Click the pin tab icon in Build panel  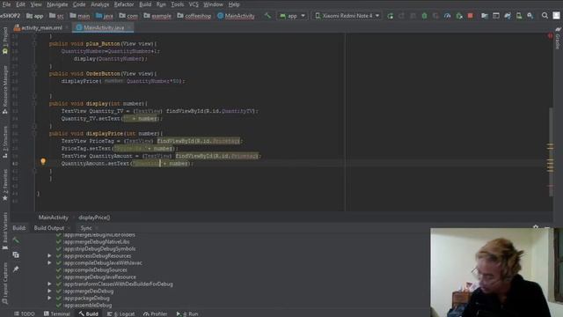(16, 269)
